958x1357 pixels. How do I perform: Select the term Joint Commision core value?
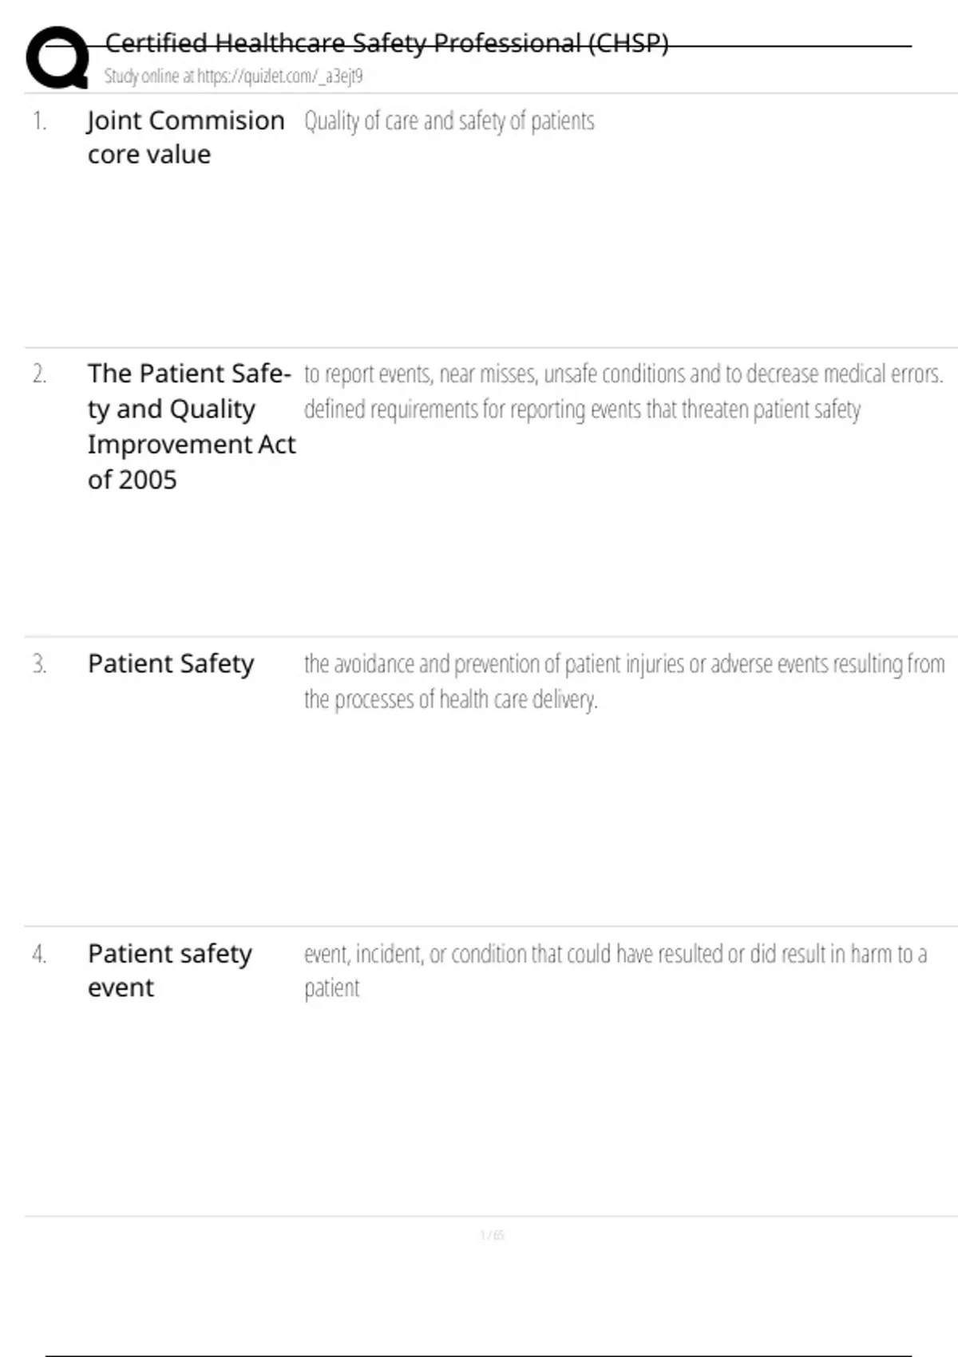(186, 137)
